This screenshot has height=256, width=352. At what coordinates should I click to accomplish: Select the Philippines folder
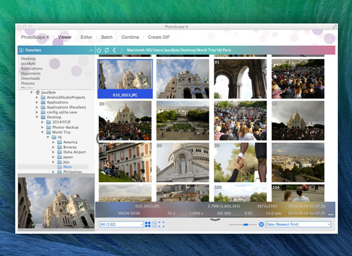[x=73, y=171]
